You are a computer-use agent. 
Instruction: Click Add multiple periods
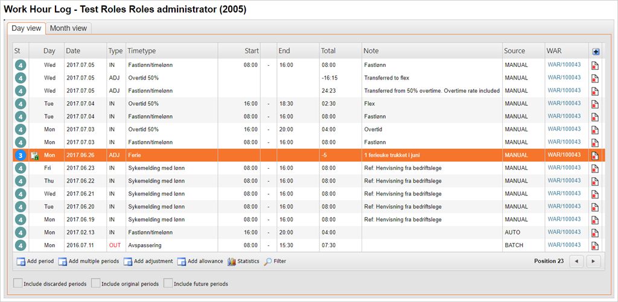pyautogui.click(x=88, y=261)
